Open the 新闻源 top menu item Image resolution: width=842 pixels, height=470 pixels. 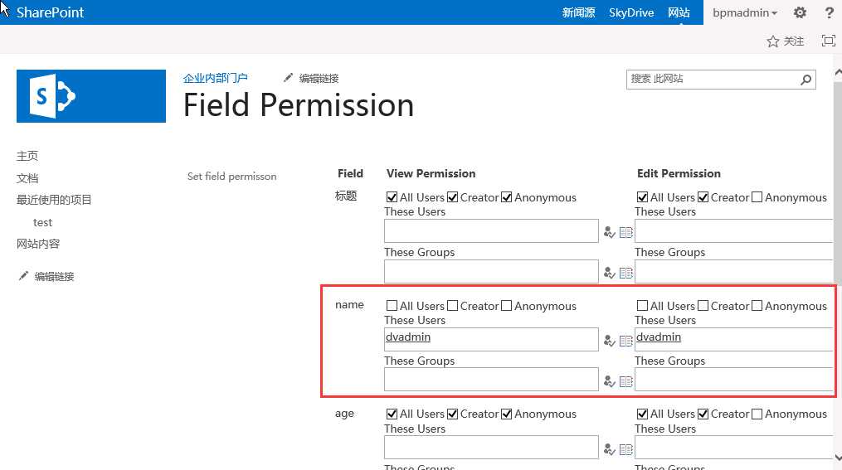point(579,12)
